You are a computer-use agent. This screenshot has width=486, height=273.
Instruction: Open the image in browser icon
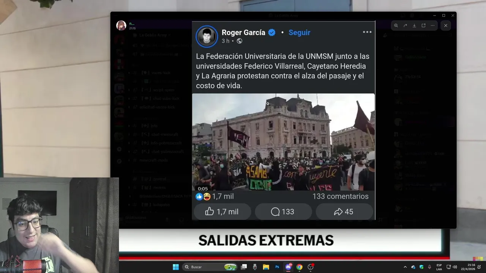click(423, 25)
